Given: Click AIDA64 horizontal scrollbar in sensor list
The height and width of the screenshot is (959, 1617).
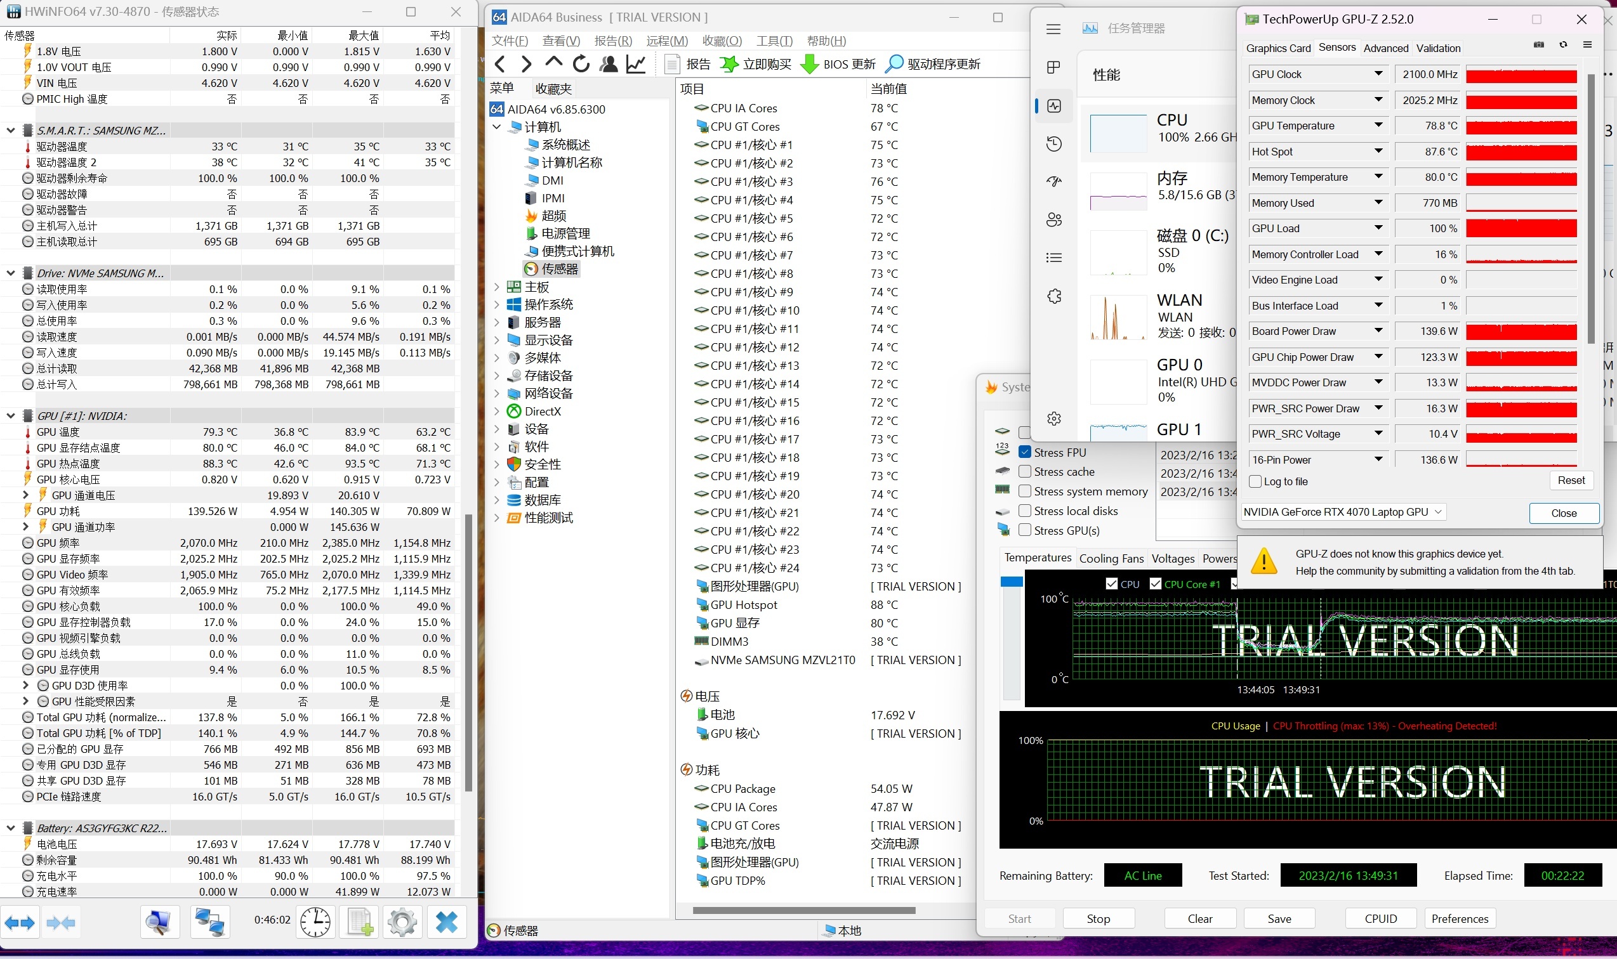Looking at the screenshot, I should pyautogui.click(x=803, y=910).
